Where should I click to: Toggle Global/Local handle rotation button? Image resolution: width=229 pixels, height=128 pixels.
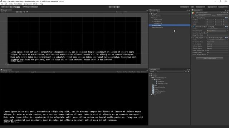pos(34,7)
